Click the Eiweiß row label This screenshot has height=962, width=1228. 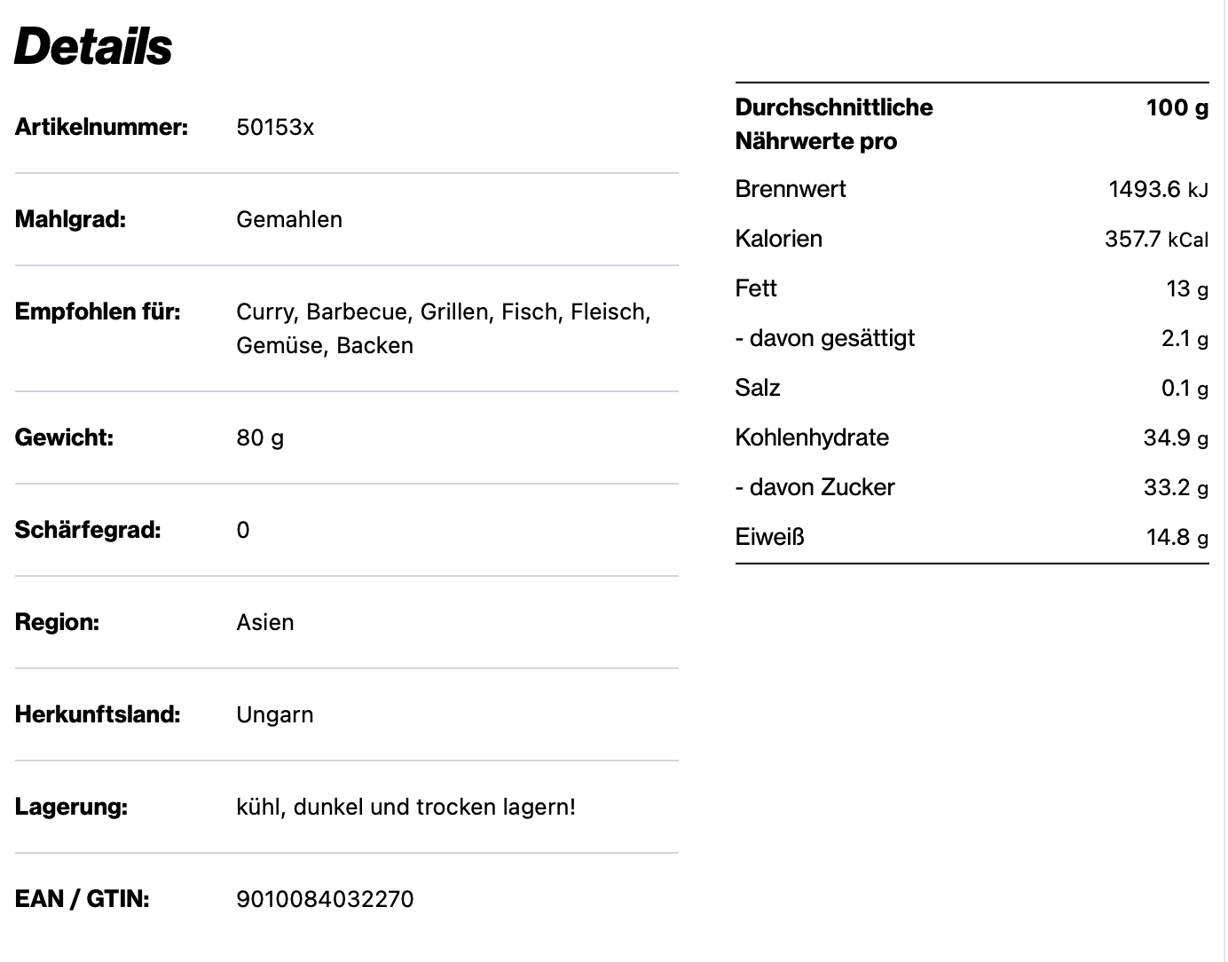pos(769,538)
